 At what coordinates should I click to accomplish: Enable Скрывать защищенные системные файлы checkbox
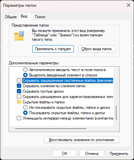coord(19,81)
